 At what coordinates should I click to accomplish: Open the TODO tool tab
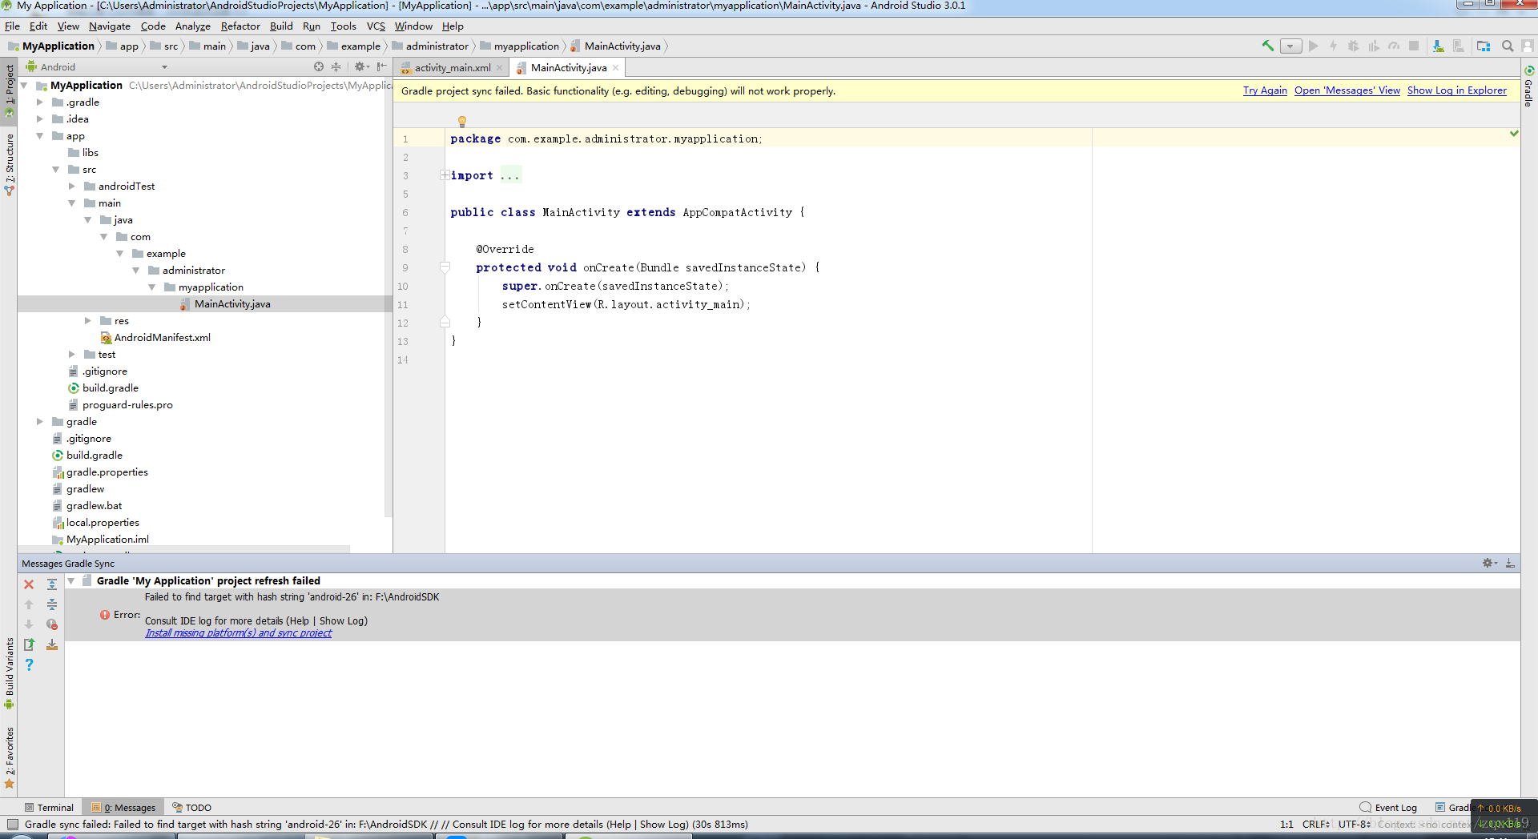(192, 808)
